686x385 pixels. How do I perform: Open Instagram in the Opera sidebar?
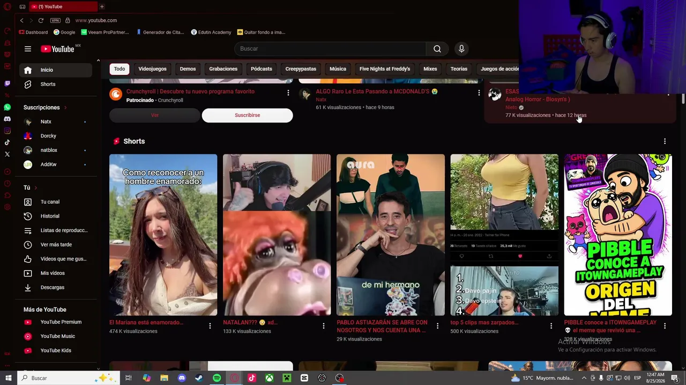point(7,130)
